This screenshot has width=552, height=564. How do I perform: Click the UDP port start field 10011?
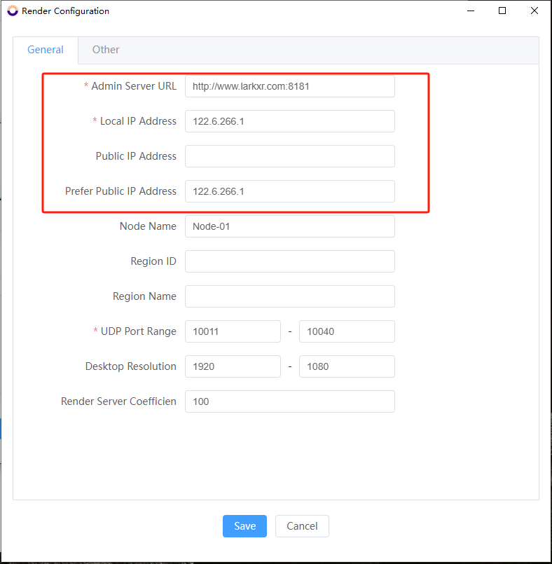coord(233,331)
